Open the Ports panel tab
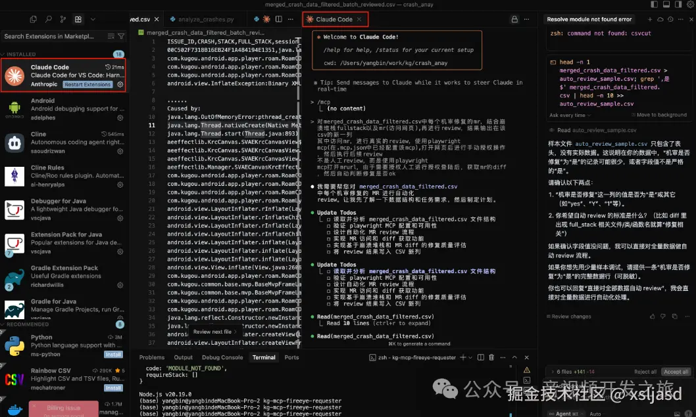 coord(291,357)
